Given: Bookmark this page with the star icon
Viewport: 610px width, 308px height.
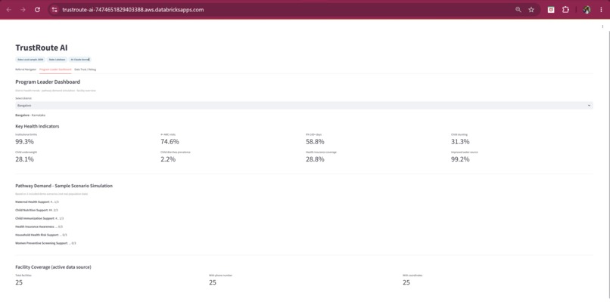Looking at the screenshot, I should pos(531,10).
